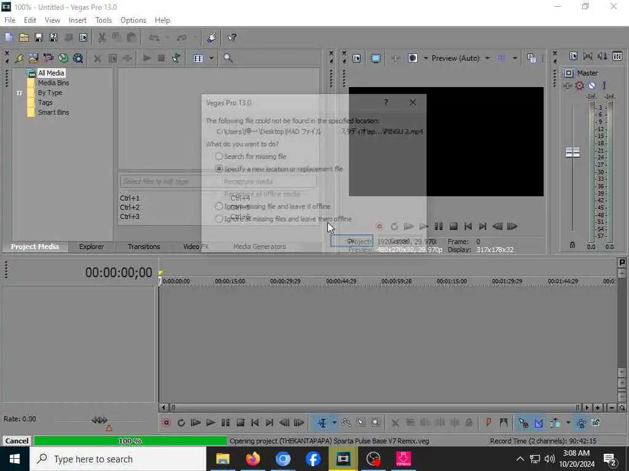
Task: Select the All Media tree item
Action: pyautogui.click(x=51, y=73)
